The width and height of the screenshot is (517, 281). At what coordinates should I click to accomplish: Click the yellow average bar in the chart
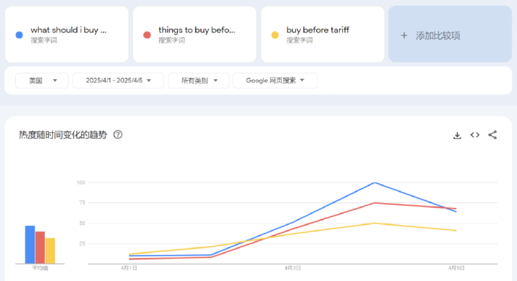pos(50,251)
